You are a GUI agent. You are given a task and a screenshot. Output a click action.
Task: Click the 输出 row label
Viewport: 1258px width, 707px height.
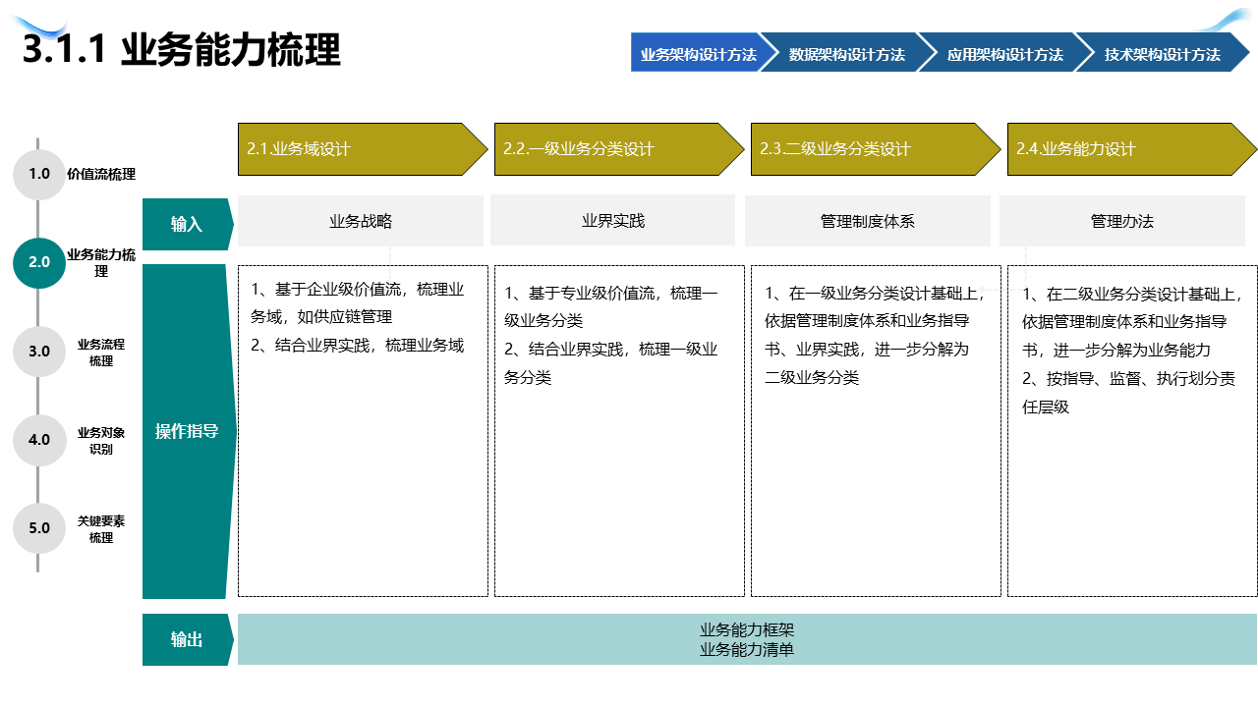click(x=188, y=639)
